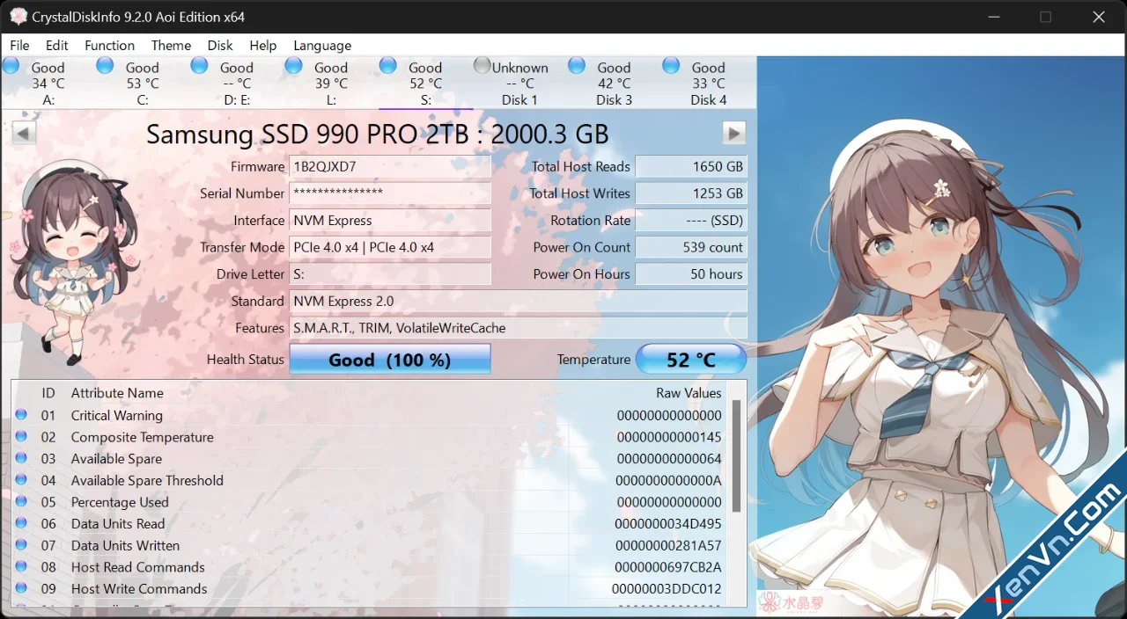
Task: Click Power On Hours value 50 hours
Action: (x=691, y=274)
